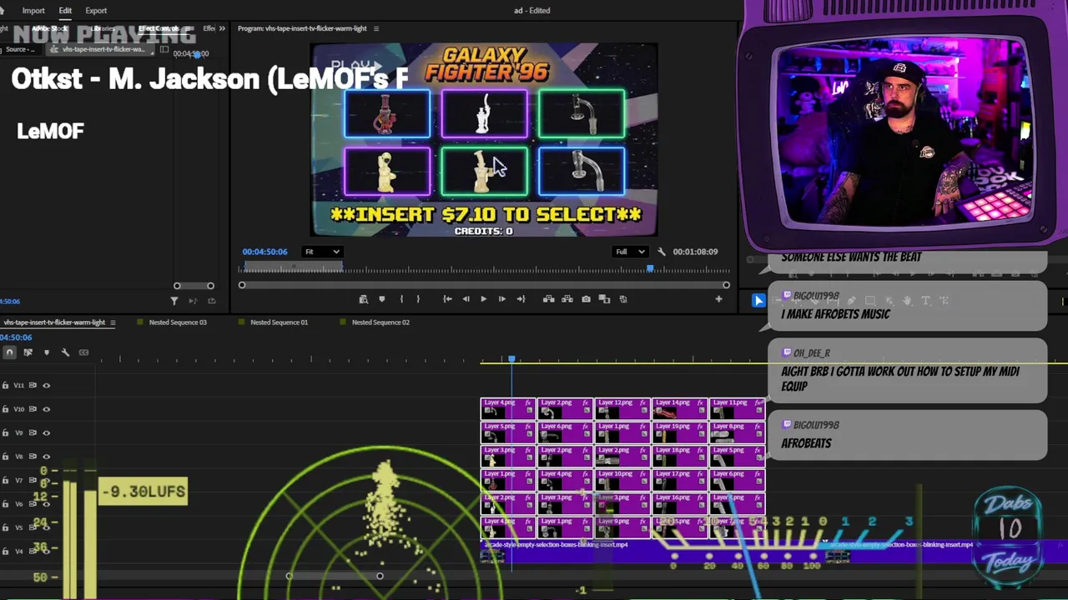Open the Button Editor plus icon
This screenshot has width=1068, height=600.
718,299
